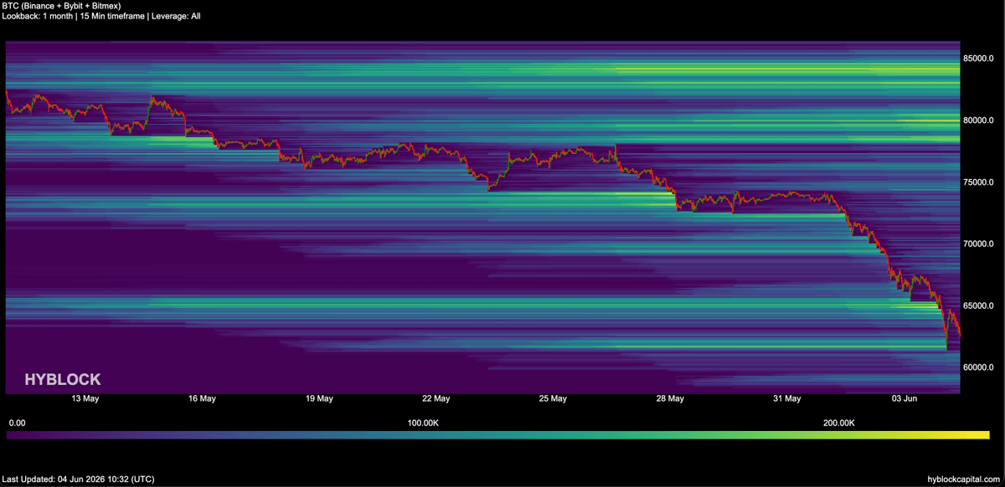Click the HYBLOCK watermark logo
Image resolution: width=1005 pixels, height=487 pixels.
[62, 379]
